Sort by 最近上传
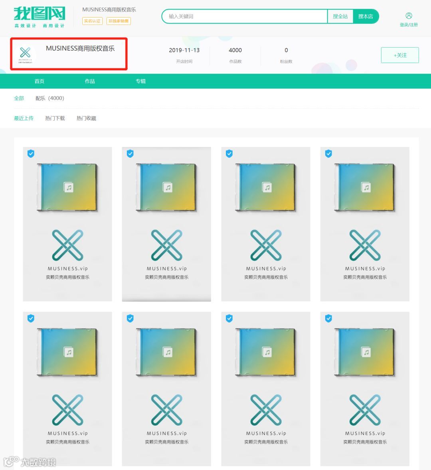 click(24, 118)
